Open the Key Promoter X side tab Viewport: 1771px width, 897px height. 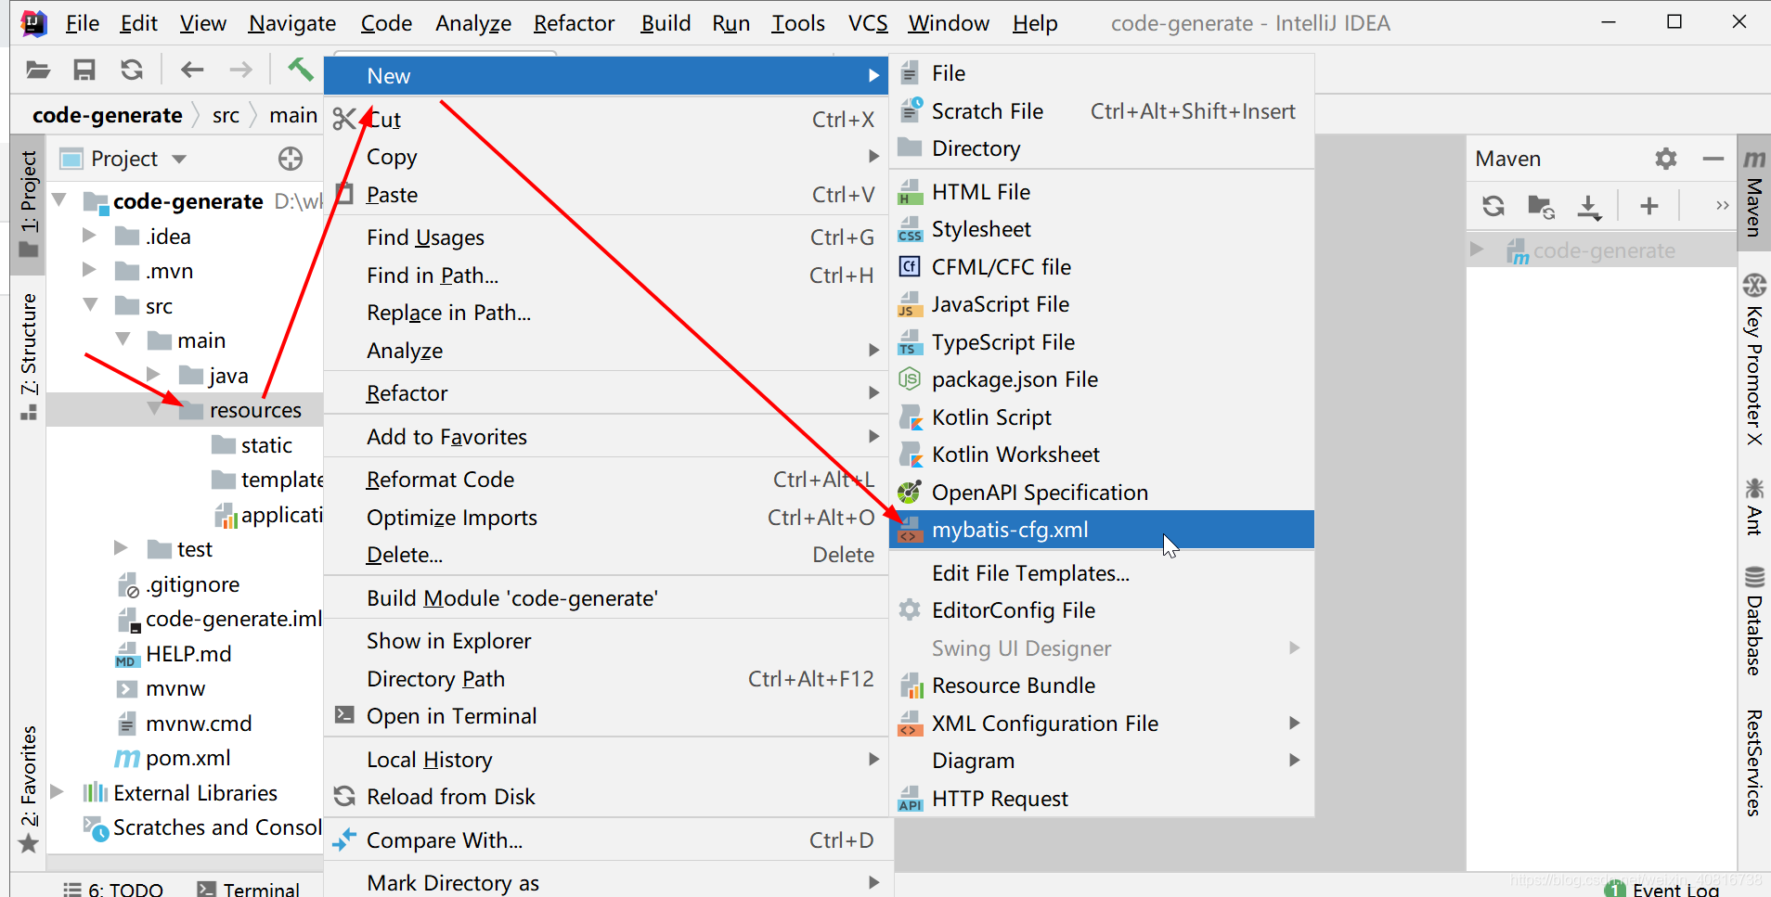[x=1753, y=360]
